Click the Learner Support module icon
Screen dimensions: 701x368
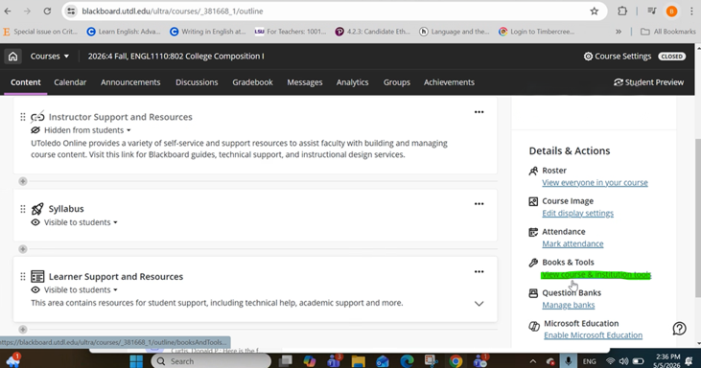point(37,276)
